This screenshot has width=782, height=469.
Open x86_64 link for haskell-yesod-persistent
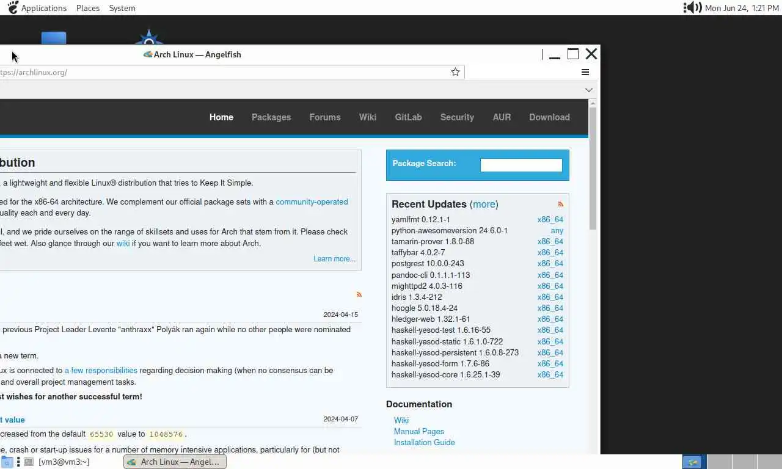pos(550,353)
